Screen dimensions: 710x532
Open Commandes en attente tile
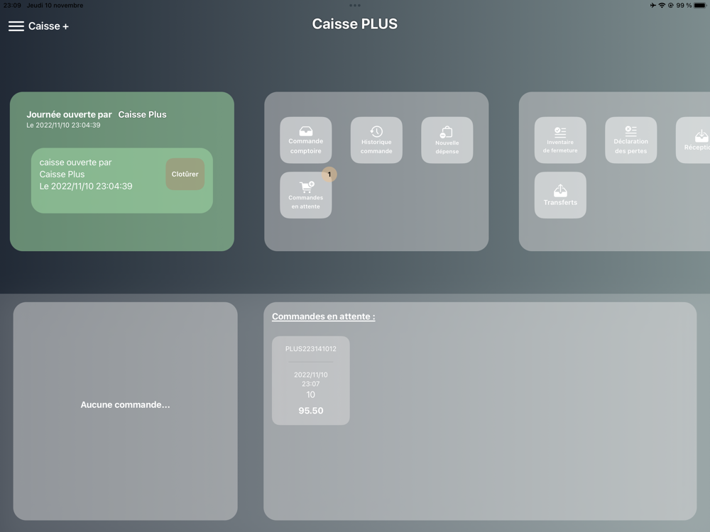[305, 195]
